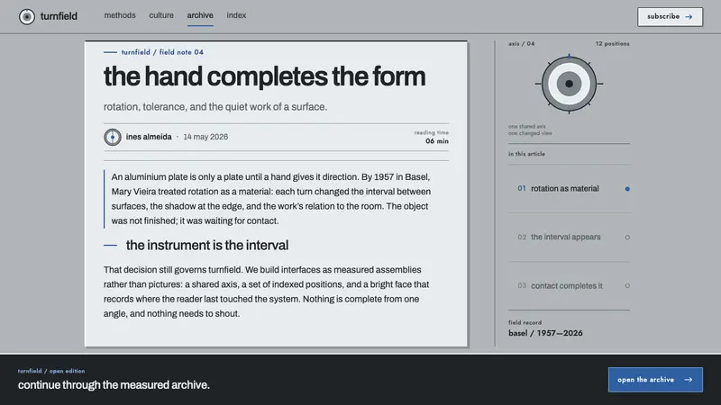Open the culture nav item
Screen dimensions: 721x405
[x=161, y=15]
